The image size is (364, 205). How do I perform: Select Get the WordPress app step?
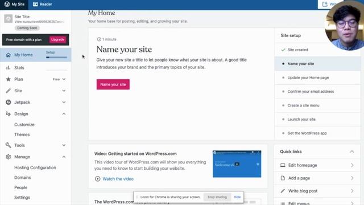point(317,133)
